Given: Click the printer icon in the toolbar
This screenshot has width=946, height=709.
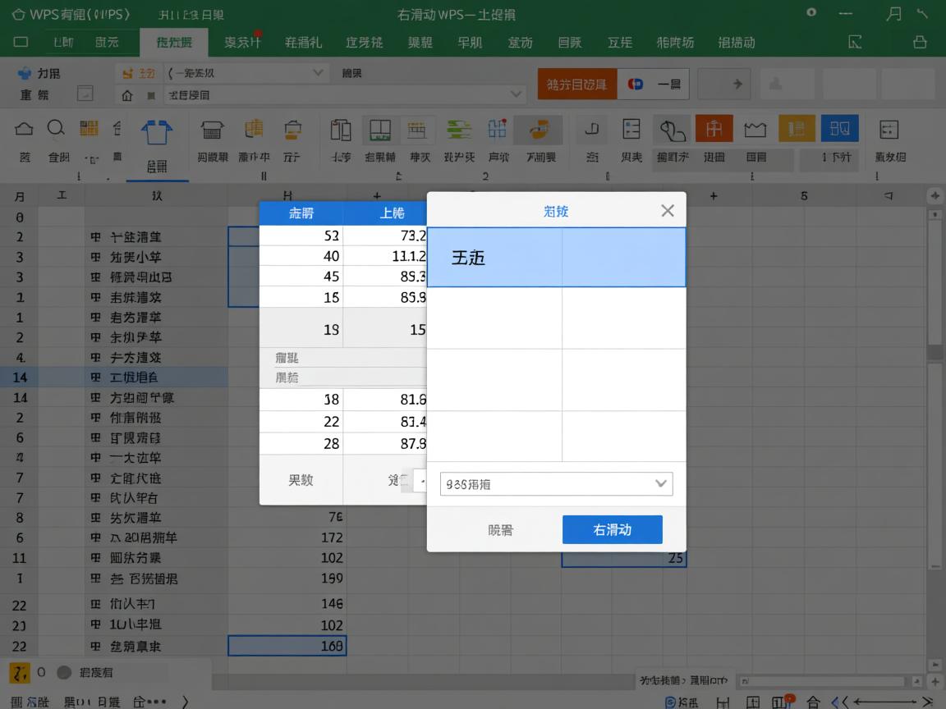Looking at the screenshot, I should 212,129.
